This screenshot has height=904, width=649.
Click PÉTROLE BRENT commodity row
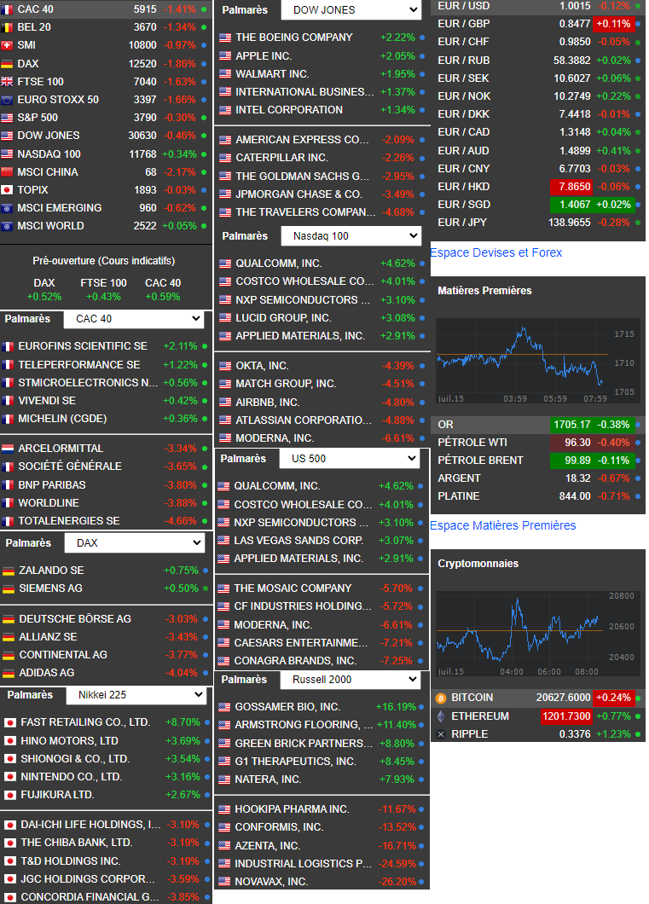538,461
